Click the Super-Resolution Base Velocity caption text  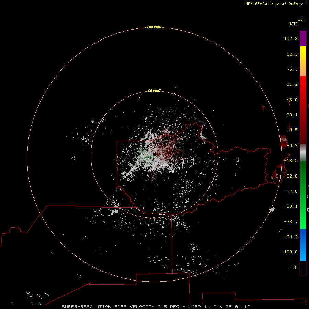click(x=156, y=307)
